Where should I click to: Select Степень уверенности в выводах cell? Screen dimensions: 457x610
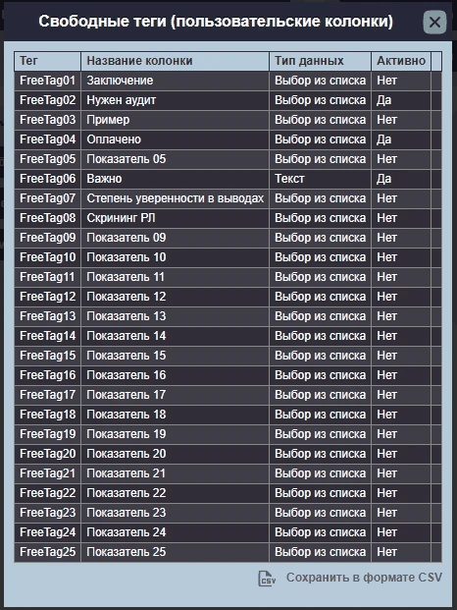pos(175,198)
